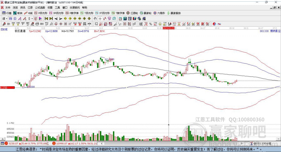Click the starburst radial lines tool

coord(61,24)
